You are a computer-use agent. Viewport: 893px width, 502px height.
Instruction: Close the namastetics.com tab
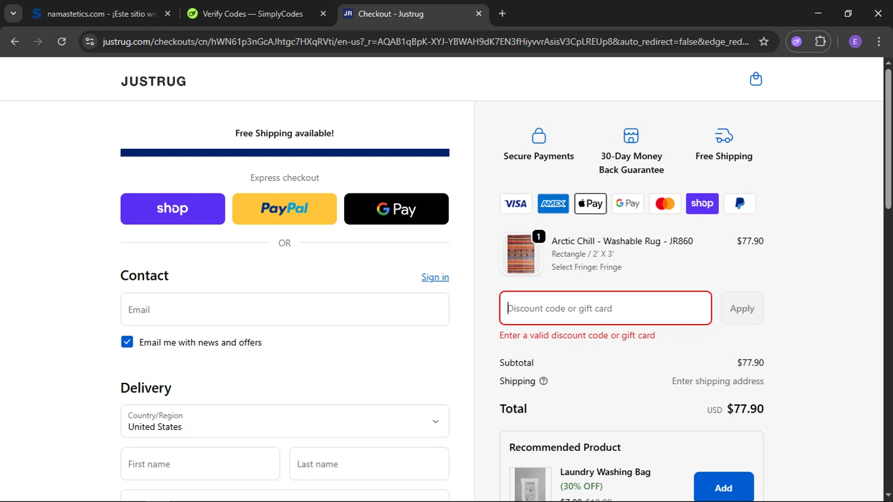tap(168, 14)
